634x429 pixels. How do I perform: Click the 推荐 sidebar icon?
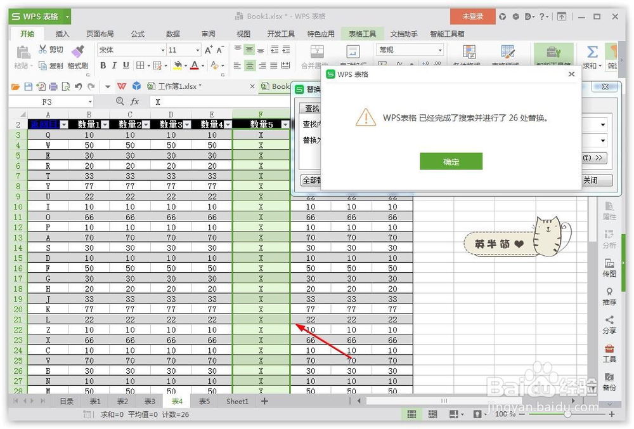(x=609, y=296)
